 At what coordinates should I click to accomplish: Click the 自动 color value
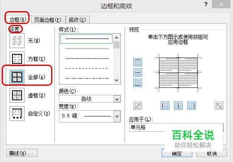click(86, 99)
